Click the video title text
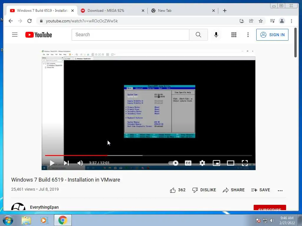The height and width of the screenshot is (226, 302). tap(66, 180)
